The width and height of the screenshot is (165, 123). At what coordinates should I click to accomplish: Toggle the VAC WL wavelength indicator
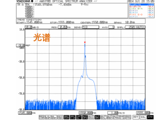(x=79, y=117)
